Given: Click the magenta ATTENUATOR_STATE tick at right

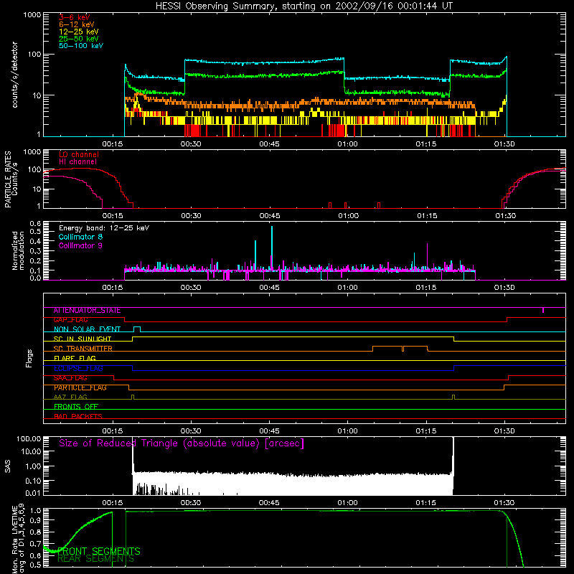Looking at the screenshot, I should point(543,310).
